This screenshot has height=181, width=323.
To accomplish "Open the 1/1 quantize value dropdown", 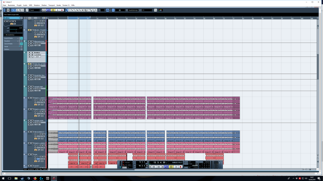I will [147, 10].
